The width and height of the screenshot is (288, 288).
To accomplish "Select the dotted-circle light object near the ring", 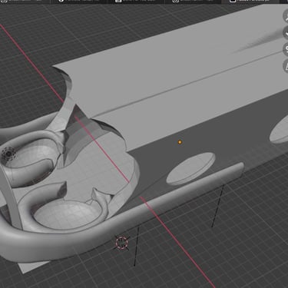I will pyautogui.click(x=8, y=154).
